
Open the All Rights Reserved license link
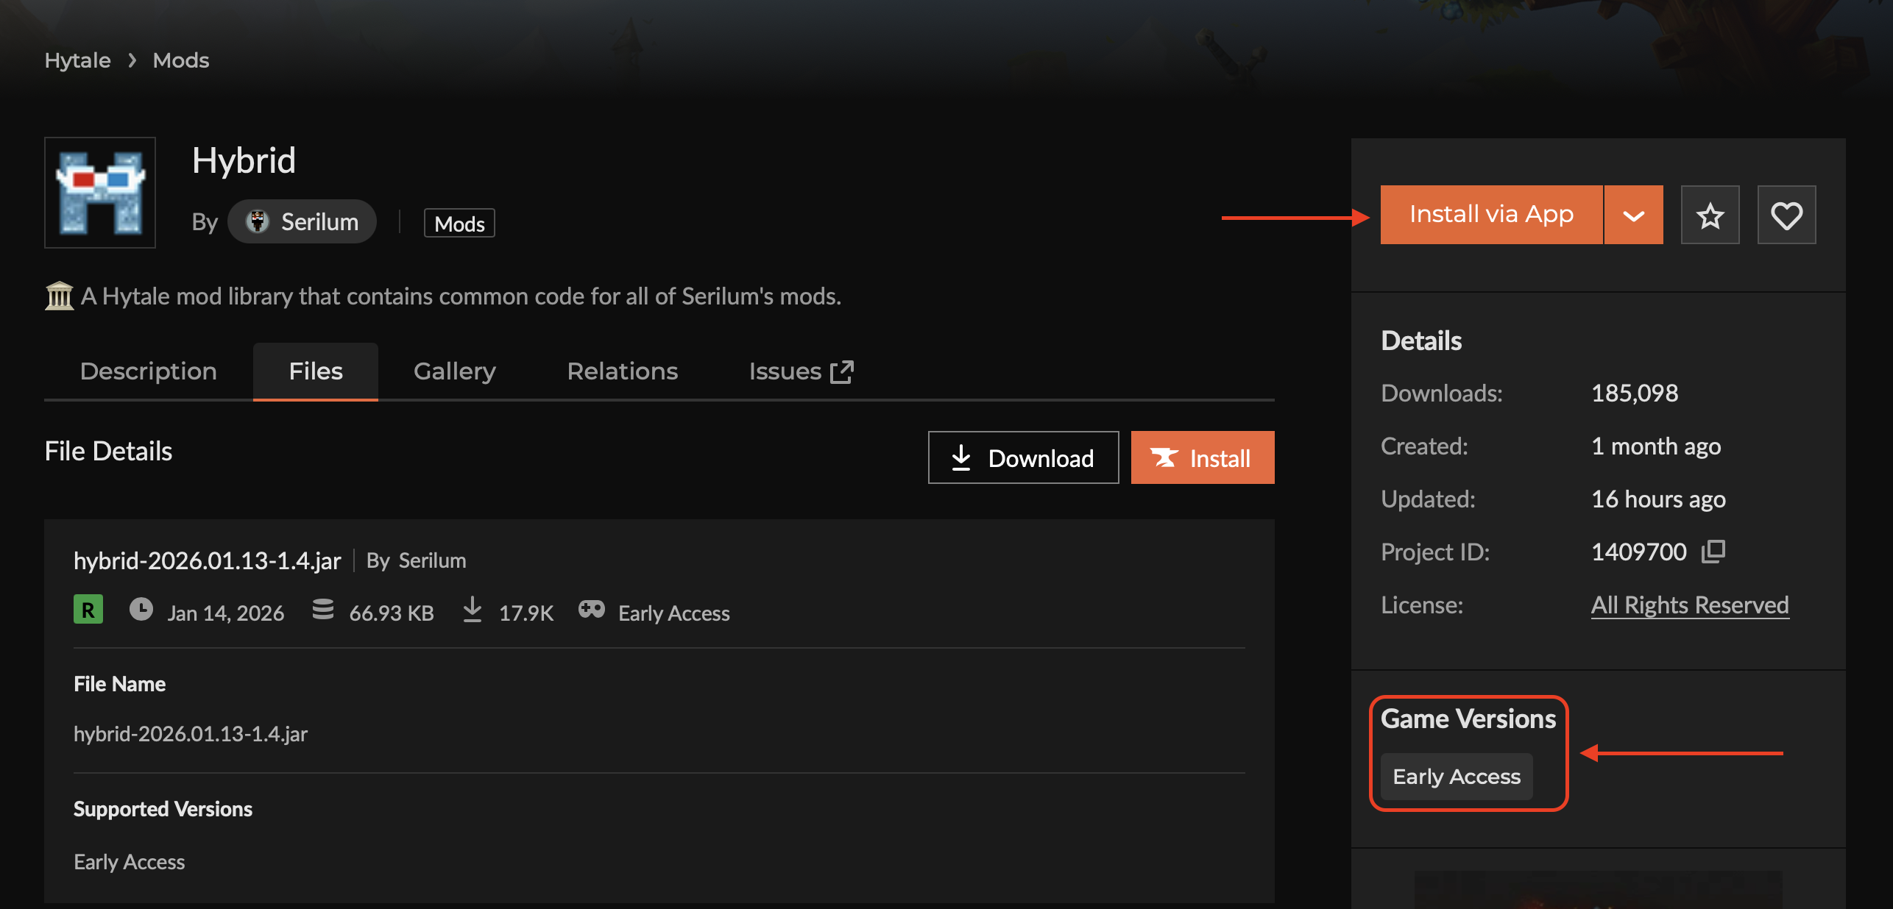(1689, 605)
